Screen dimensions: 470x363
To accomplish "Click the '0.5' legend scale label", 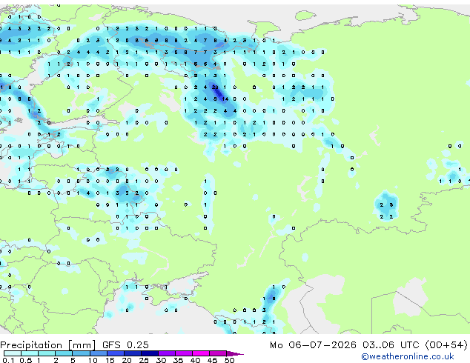I will coord(25,360).
